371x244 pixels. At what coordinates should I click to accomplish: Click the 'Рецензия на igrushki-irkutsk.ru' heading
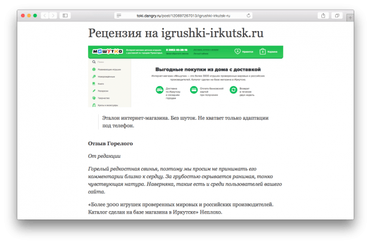coord(176,33)
